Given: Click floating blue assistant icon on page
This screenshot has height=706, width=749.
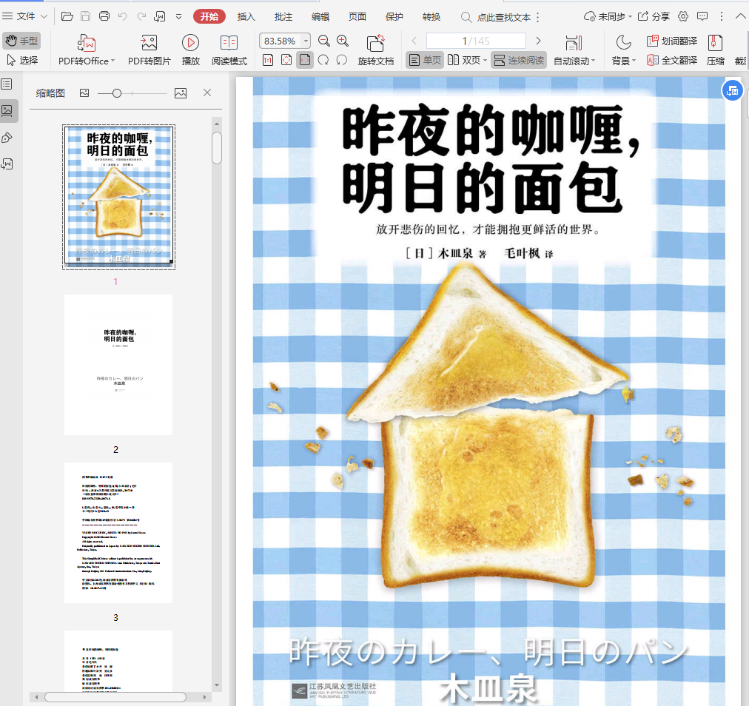Looking at the screenshot, I should point(732,90).
